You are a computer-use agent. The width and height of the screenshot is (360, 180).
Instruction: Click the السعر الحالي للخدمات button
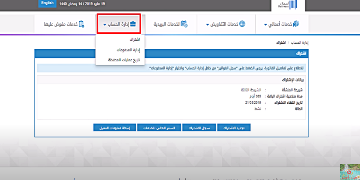159,128
